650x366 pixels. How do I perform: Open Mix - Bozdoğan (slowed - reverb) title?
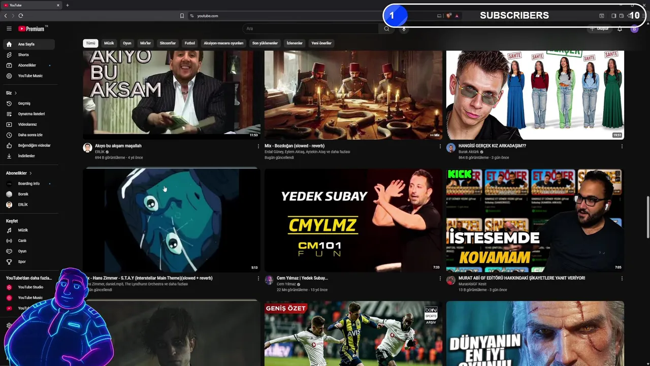[x=295, y=146]
